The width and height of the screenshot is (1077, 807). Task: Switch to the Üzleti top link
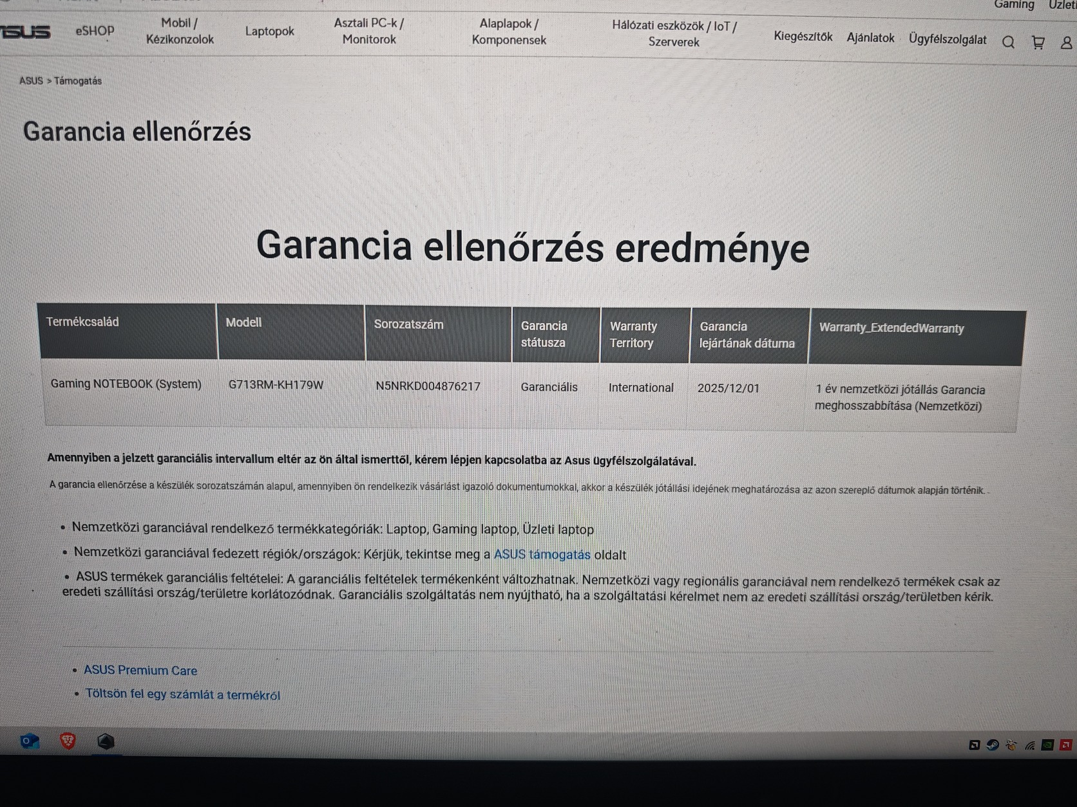tap(1063, 5)
